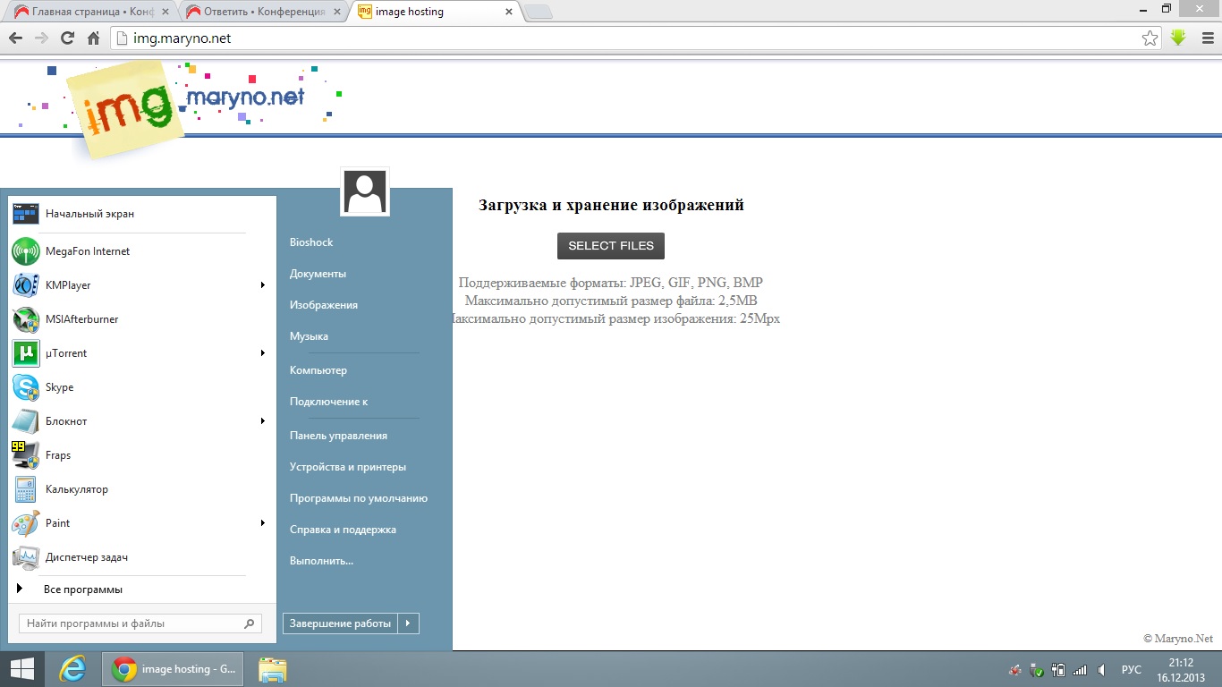Click the Найти программы и файлы search field
Screen dimensions: 1222x687
(x=130, y=623)
